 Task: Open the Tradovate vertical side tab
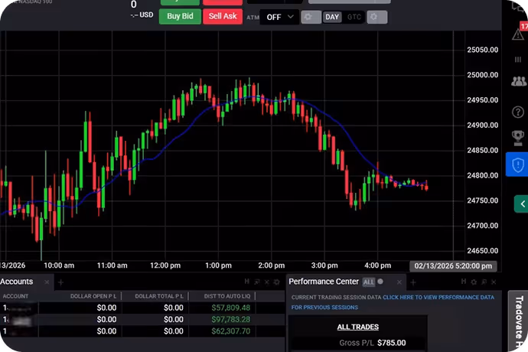click(519, 321)
